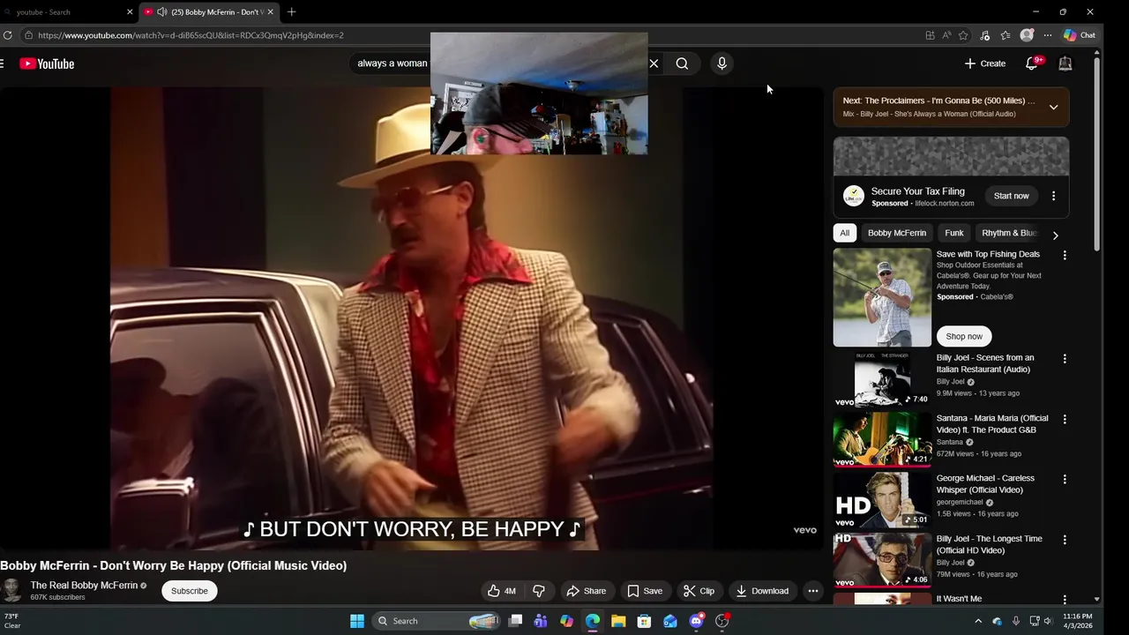Click the YouTube search magnifier button
This screenshot has width=1129, height=635.
(682, 63)
